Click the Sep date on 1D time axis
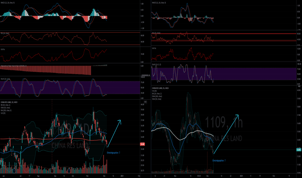 [x=55, y=176]
